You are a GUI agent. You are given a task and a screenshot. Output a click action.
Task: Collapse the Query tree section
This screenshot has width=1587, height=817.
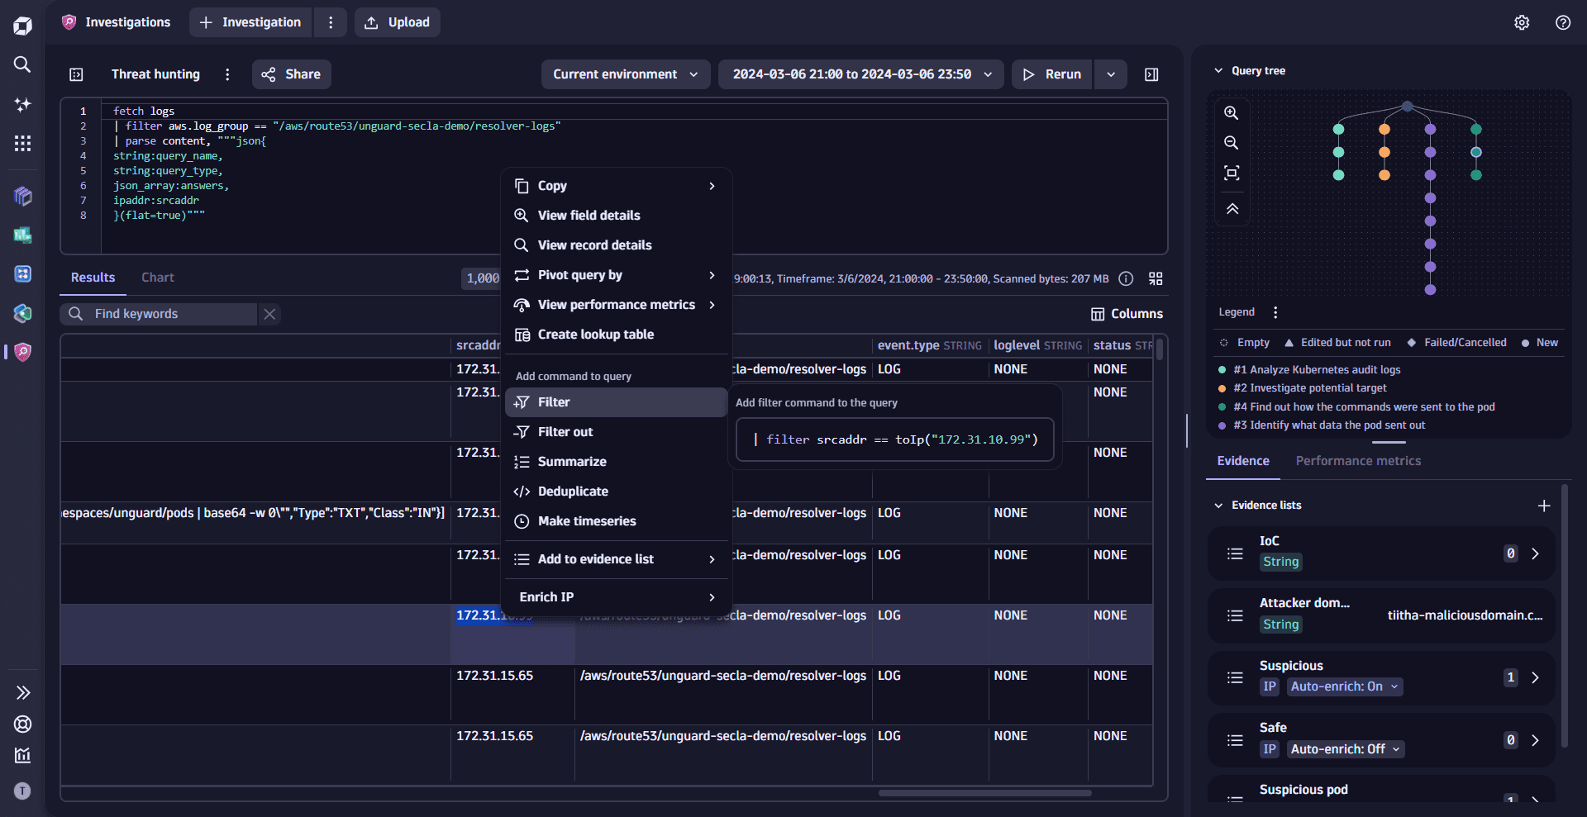1218,71
